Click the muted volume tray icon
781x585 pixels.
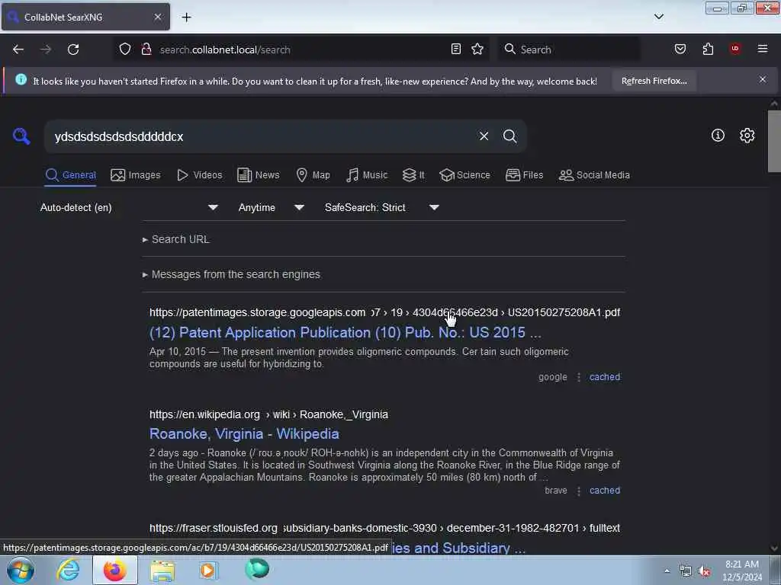coord(704,571)
